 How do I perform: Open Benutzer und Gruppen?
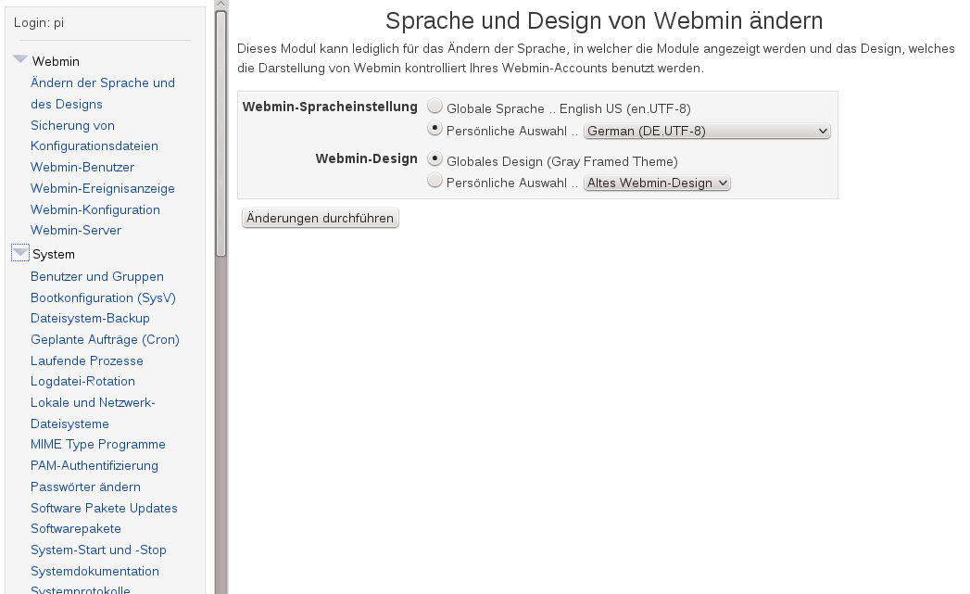[97, 276]
